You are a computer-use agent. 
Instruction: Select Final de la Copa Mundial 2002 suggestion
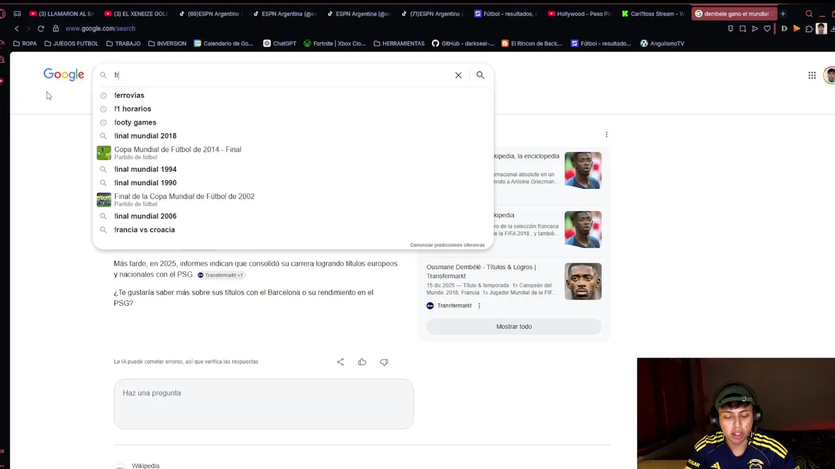(x=293, y=199)
